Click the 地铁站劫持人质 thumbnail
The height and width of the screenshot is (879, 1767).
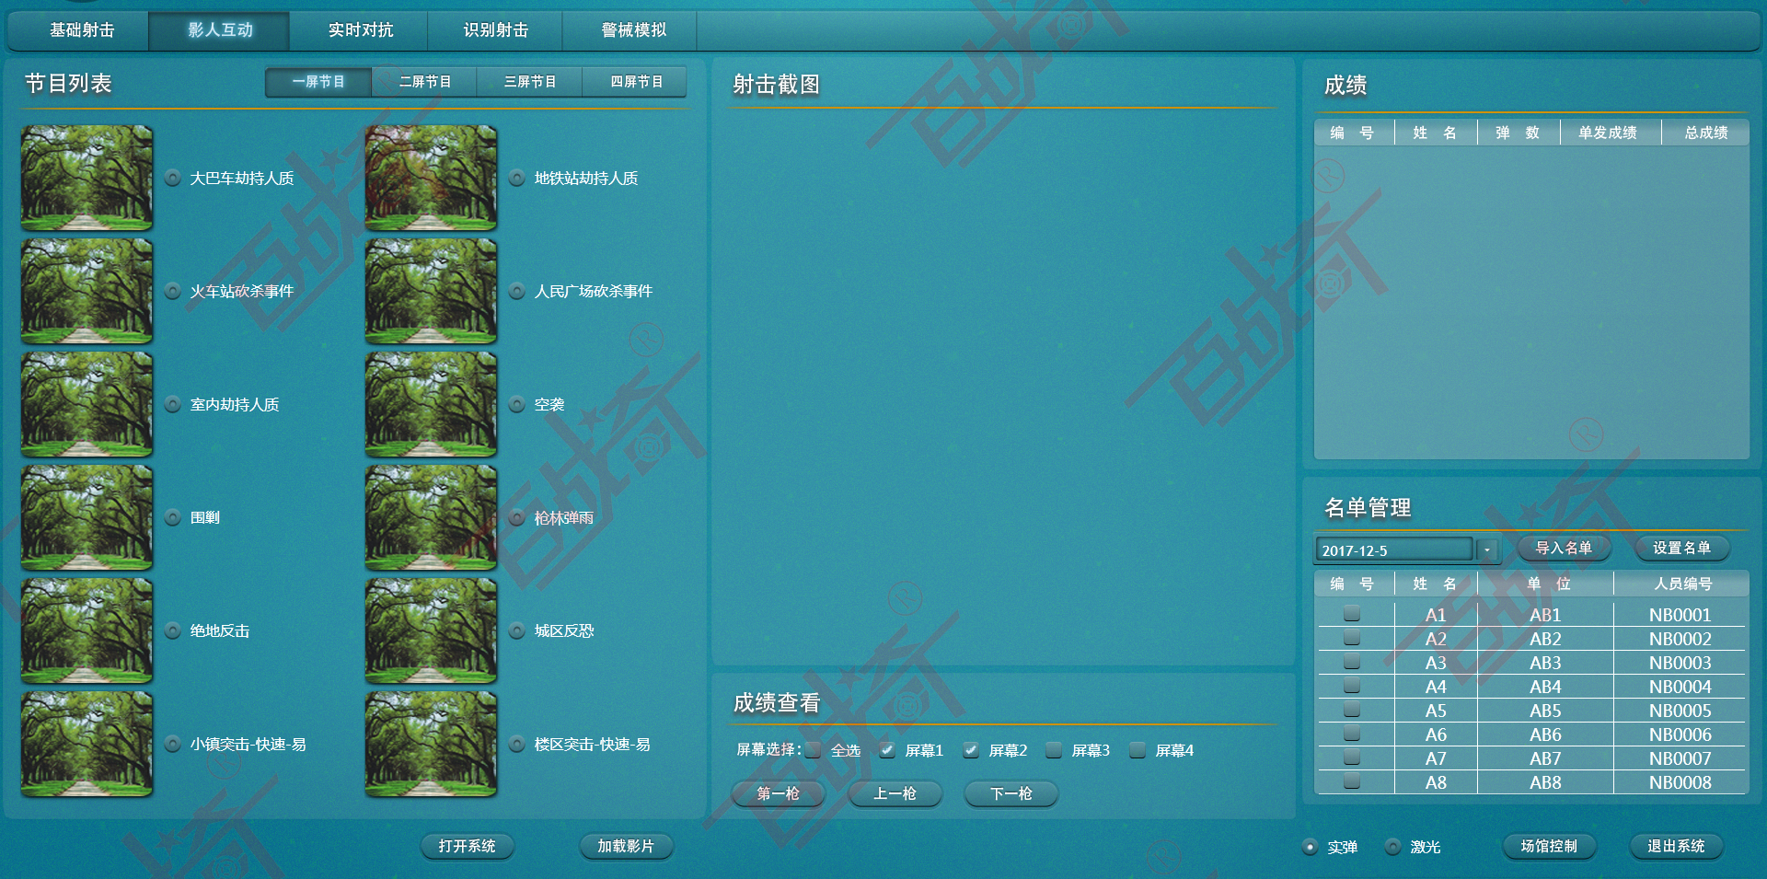point(431,178)
